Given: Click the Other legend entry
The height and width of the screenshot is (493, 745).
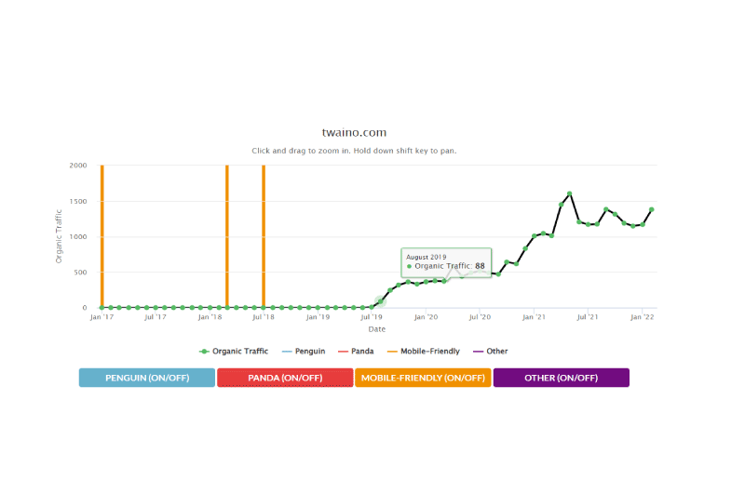Looking at the screenshot, I should (491, 351).
